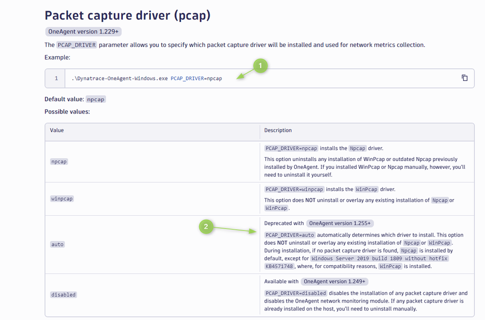
Task: Select the disabled value in the table
Action: point(64,295)
